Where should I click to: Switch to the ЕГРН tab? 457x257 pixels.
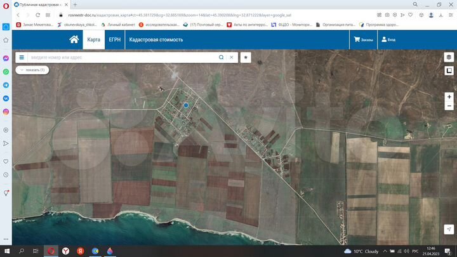114,39
